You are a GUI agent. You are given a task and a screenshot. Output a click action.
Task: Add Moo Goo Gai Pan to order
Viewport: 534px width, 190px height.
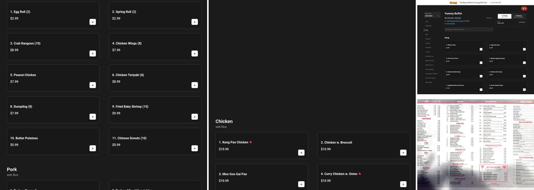point(301,184)
